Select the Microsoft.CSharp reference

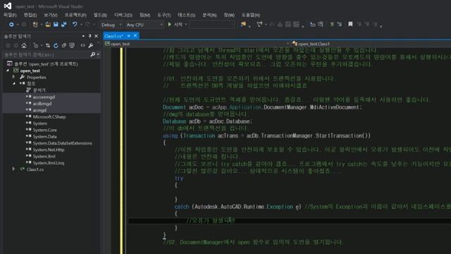[x=49, y=116]
